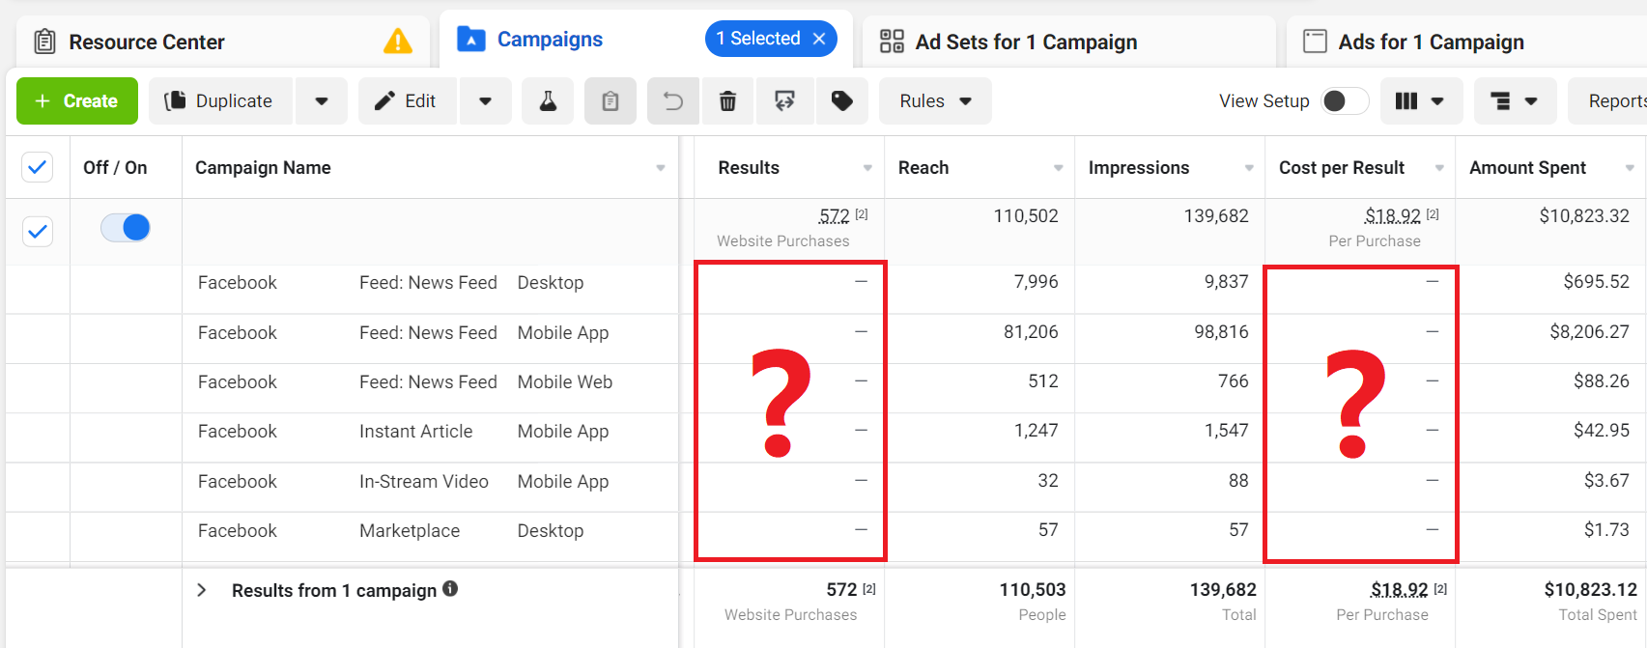The image size is (1647, 648).
Task: Open the Rules dropdown menu
Action: [935, 101]
